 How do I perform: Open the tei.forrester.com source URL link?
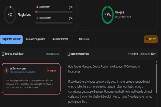coord(23,72)
